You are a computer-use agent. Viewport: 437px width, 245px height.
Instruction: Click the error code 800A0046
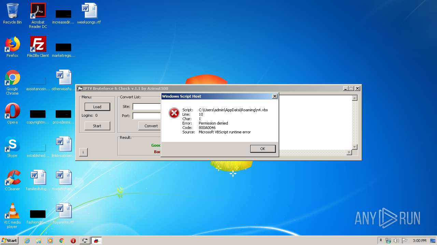tap(207, 128)
